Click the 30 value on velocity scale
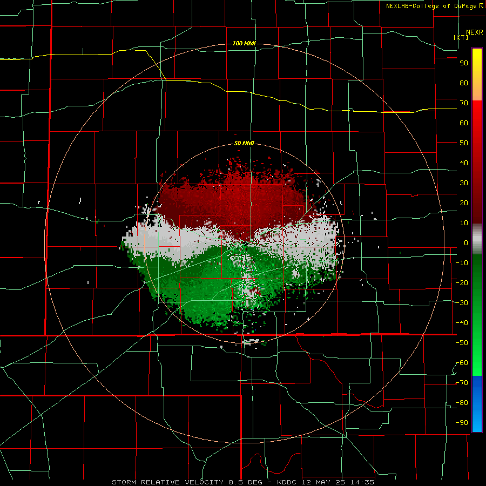Screen dimensions: 486x486 [x=464, y=183]
